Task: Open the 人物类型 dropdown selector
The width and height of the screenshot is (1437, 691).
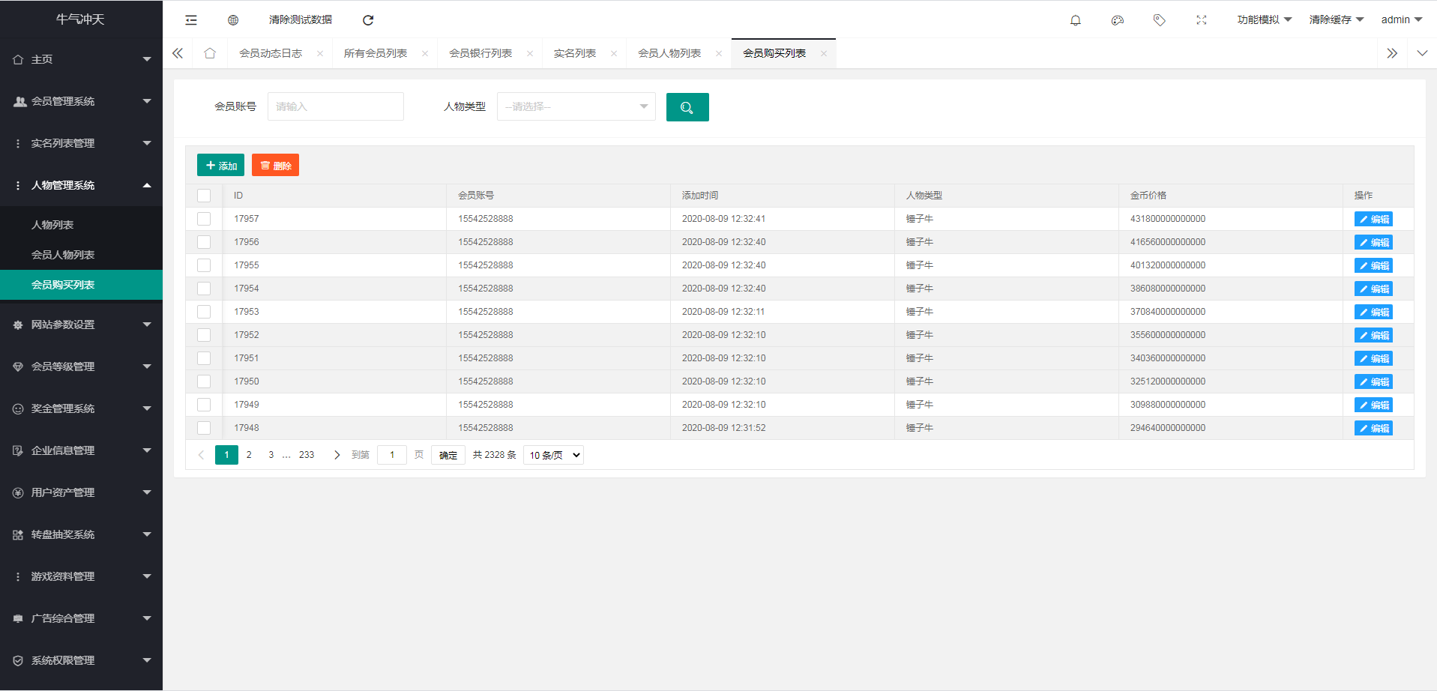Action: [x=576, y=106]
